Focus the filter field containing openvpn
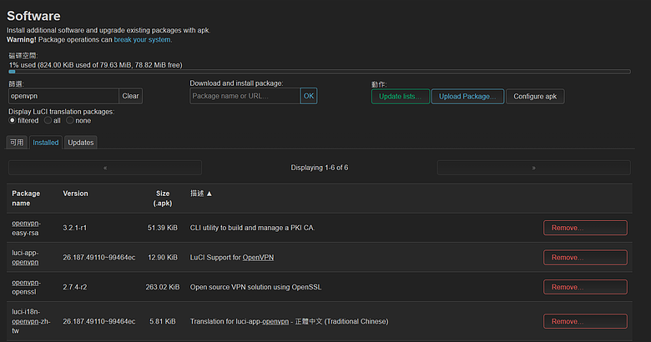The width and height of the screenshot is (651, 342). coord(63,96)
